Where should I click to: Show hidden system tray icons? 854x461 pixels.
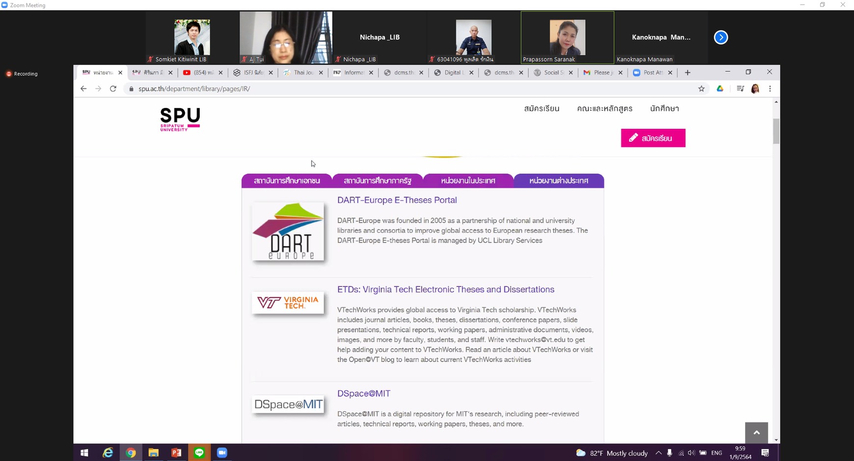pyautogui.click(x=658, y=453)
